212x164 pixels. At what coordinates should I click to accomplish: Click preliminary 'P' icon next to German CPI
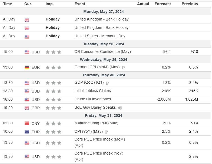(x=123, y=67)
